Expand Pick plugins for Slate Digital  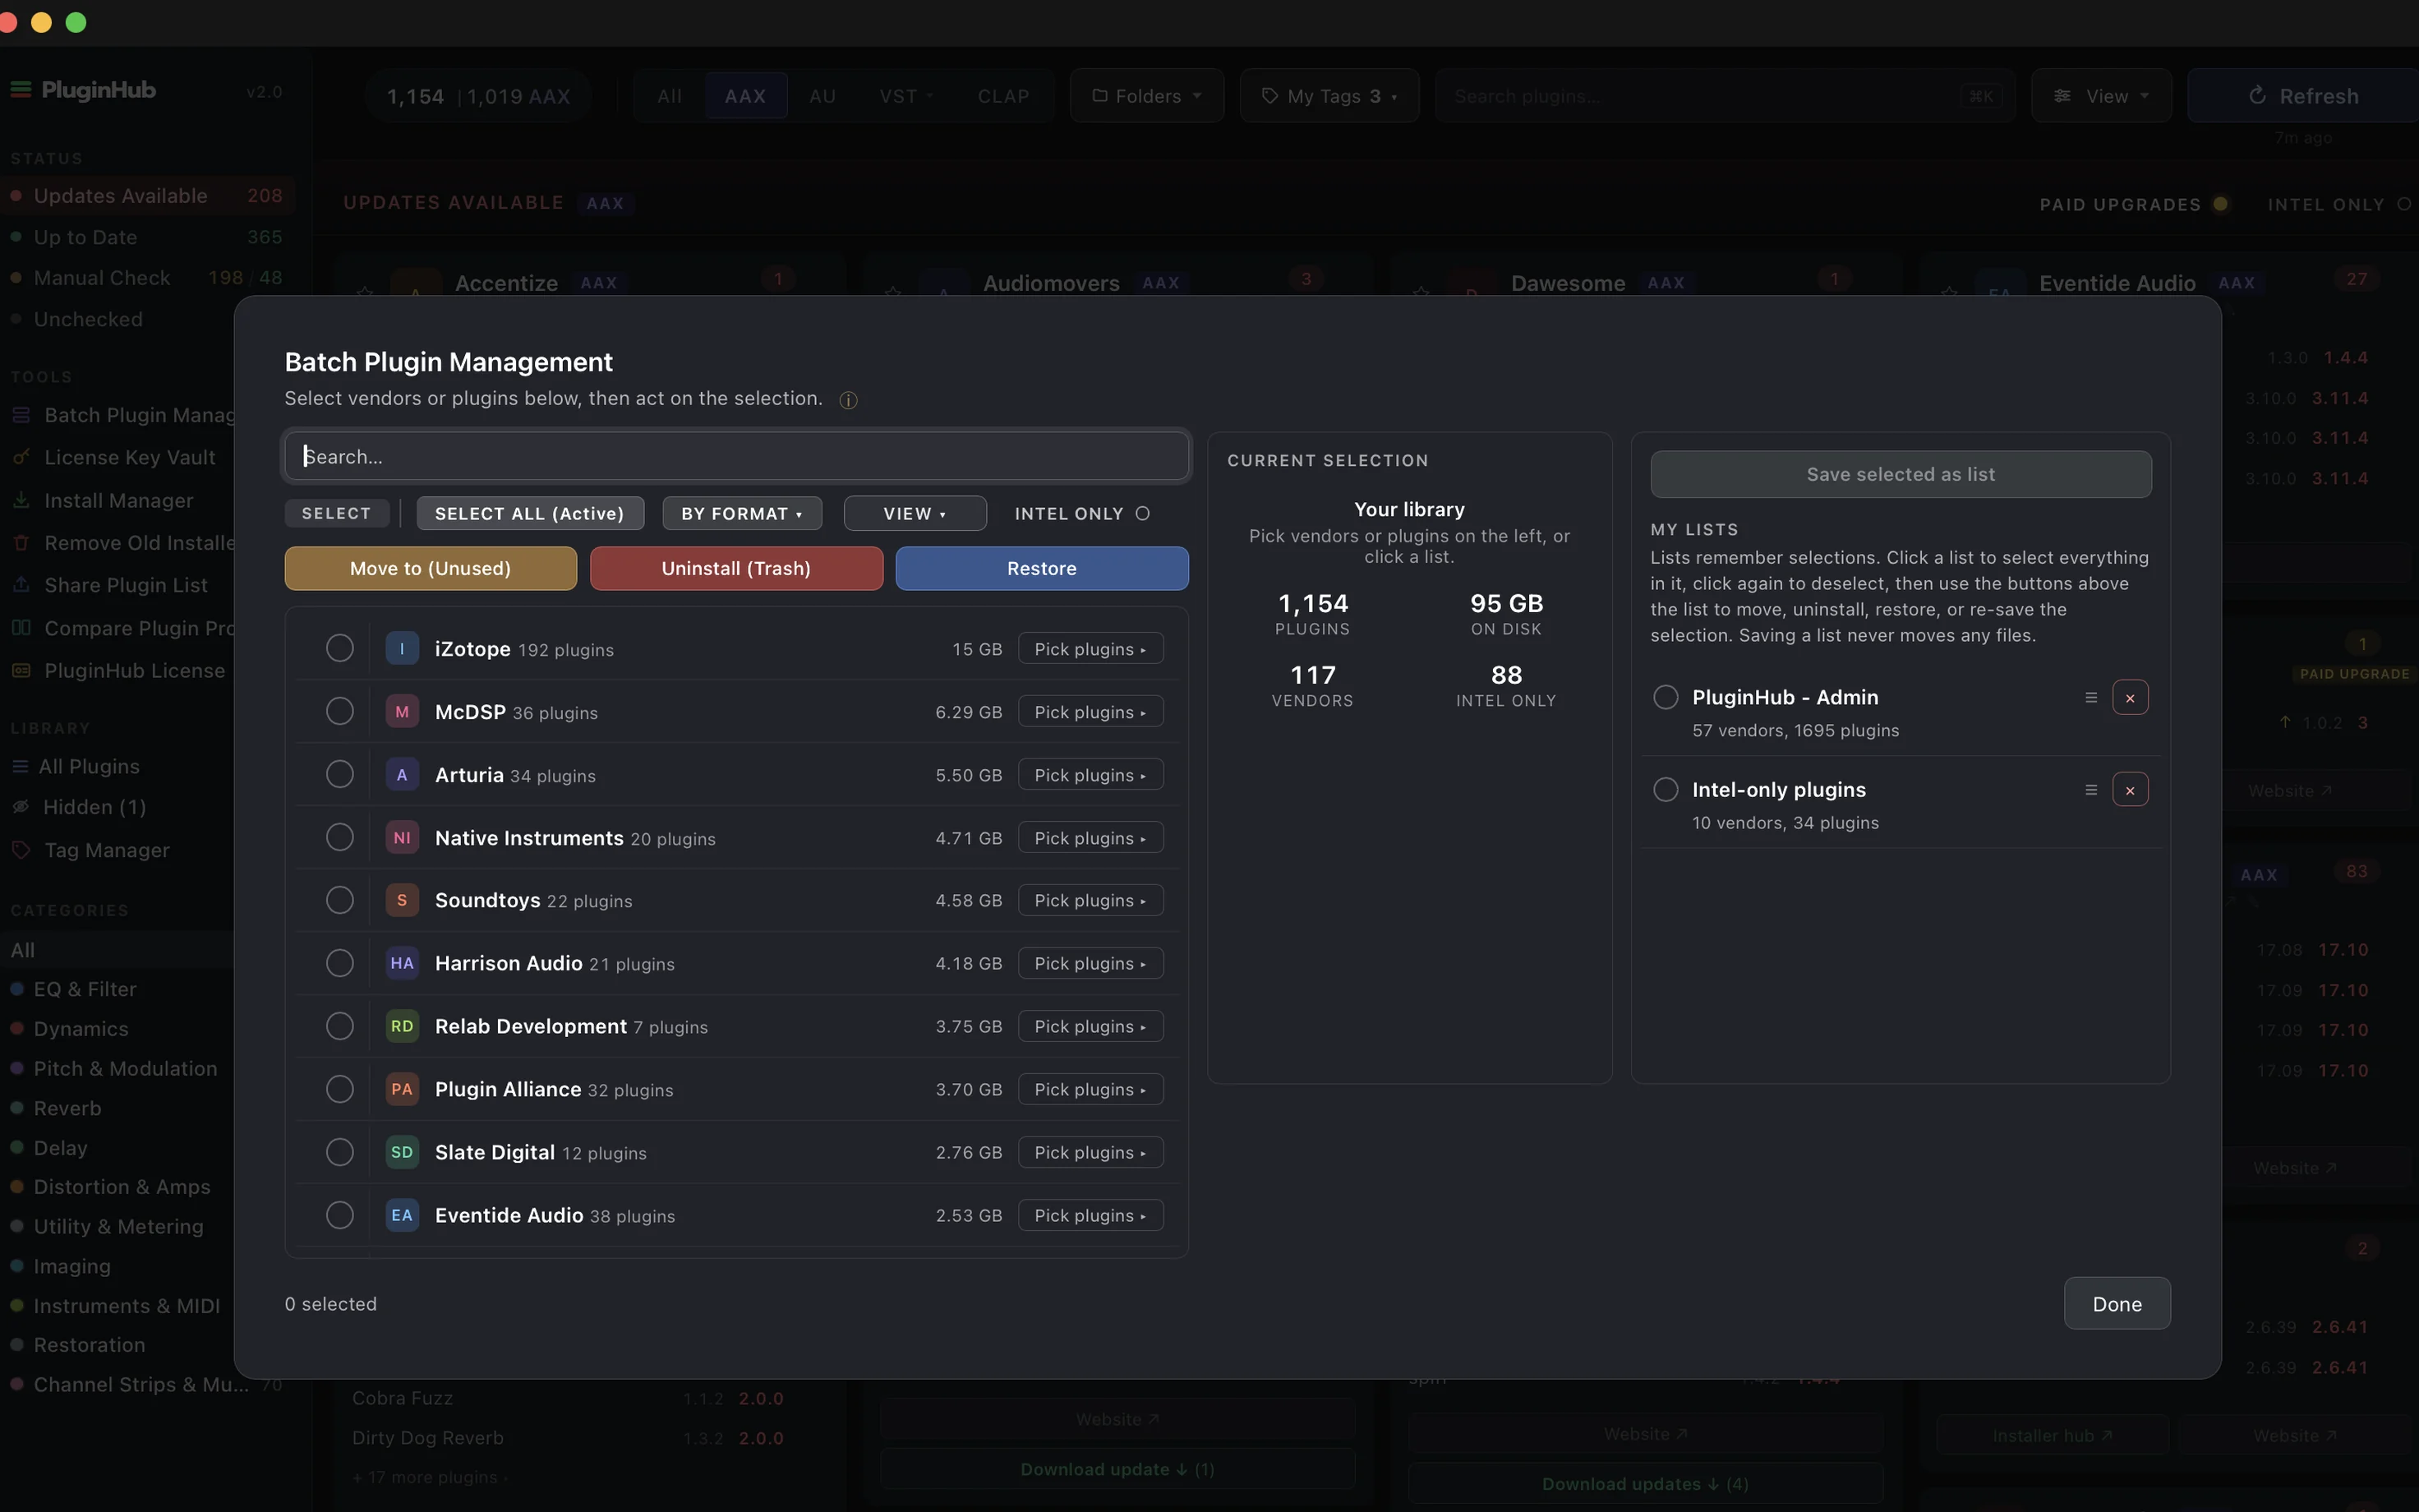click(1090, 1152)
